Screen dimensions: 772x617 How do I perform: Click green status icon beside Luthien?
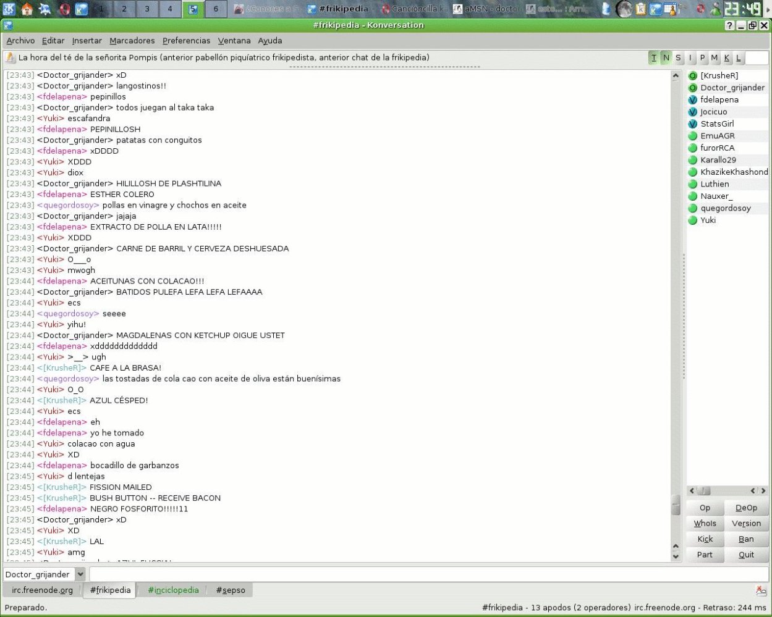[x=692, y=184]
